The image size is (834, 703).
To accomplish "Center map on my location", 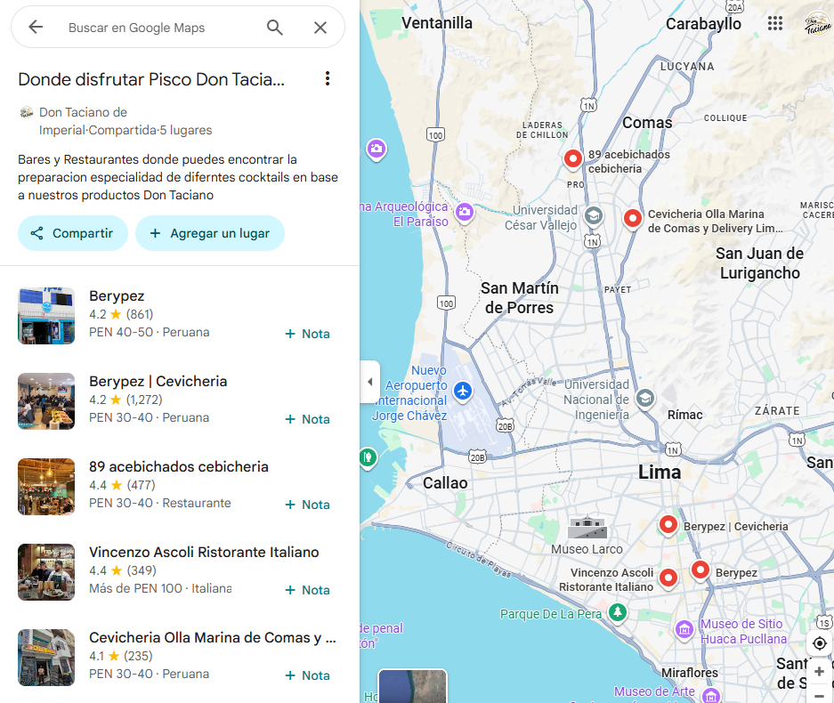I will coord(820,643).
